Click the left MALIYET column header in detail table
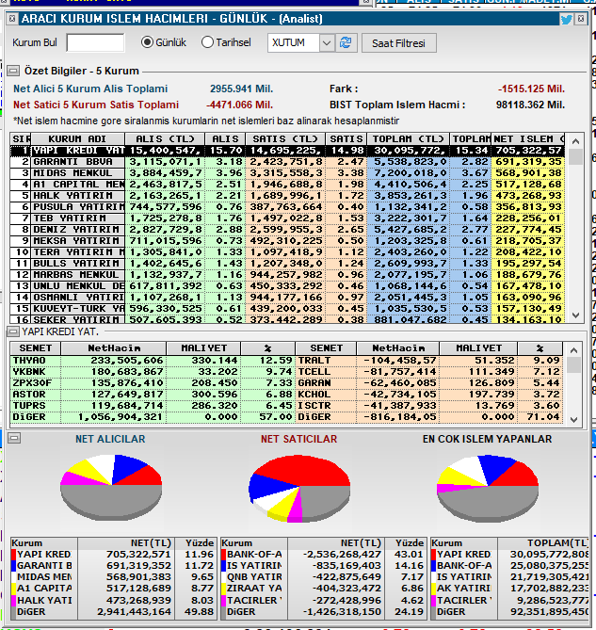 tap(203, 347)
